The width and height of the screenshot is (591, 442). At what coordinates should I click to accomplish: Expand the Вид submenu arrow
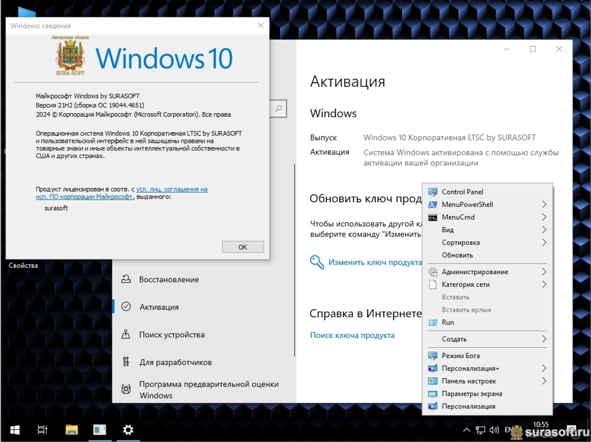(x=544, y=230)
